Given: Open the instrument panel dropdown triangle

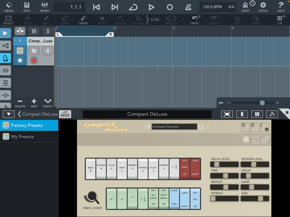Looking at the screenshot, I should coord(9,114).
